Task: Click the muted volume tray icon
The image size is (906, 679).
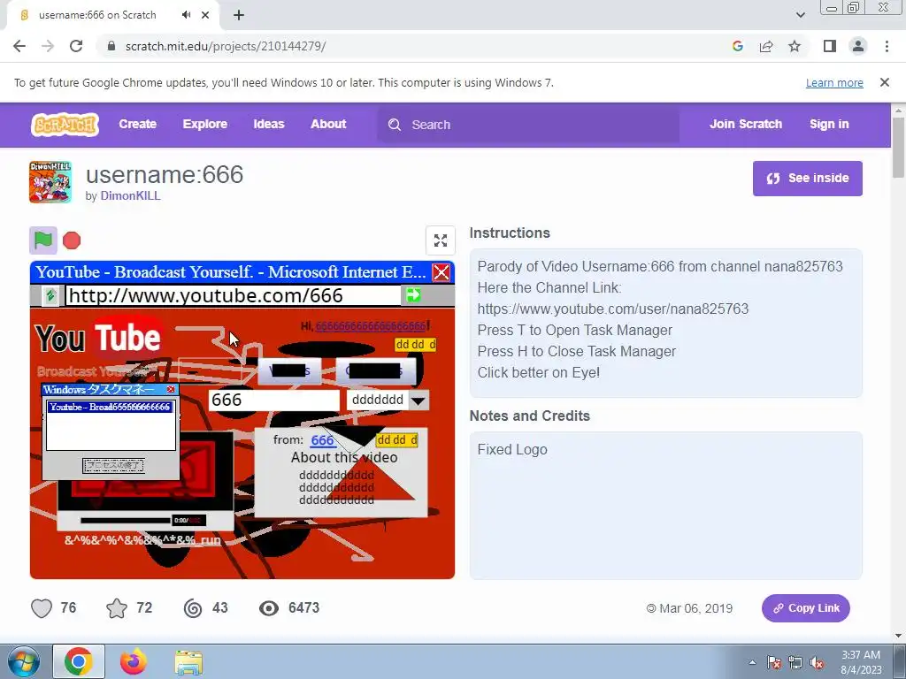Action: click(x=817, y=663)
